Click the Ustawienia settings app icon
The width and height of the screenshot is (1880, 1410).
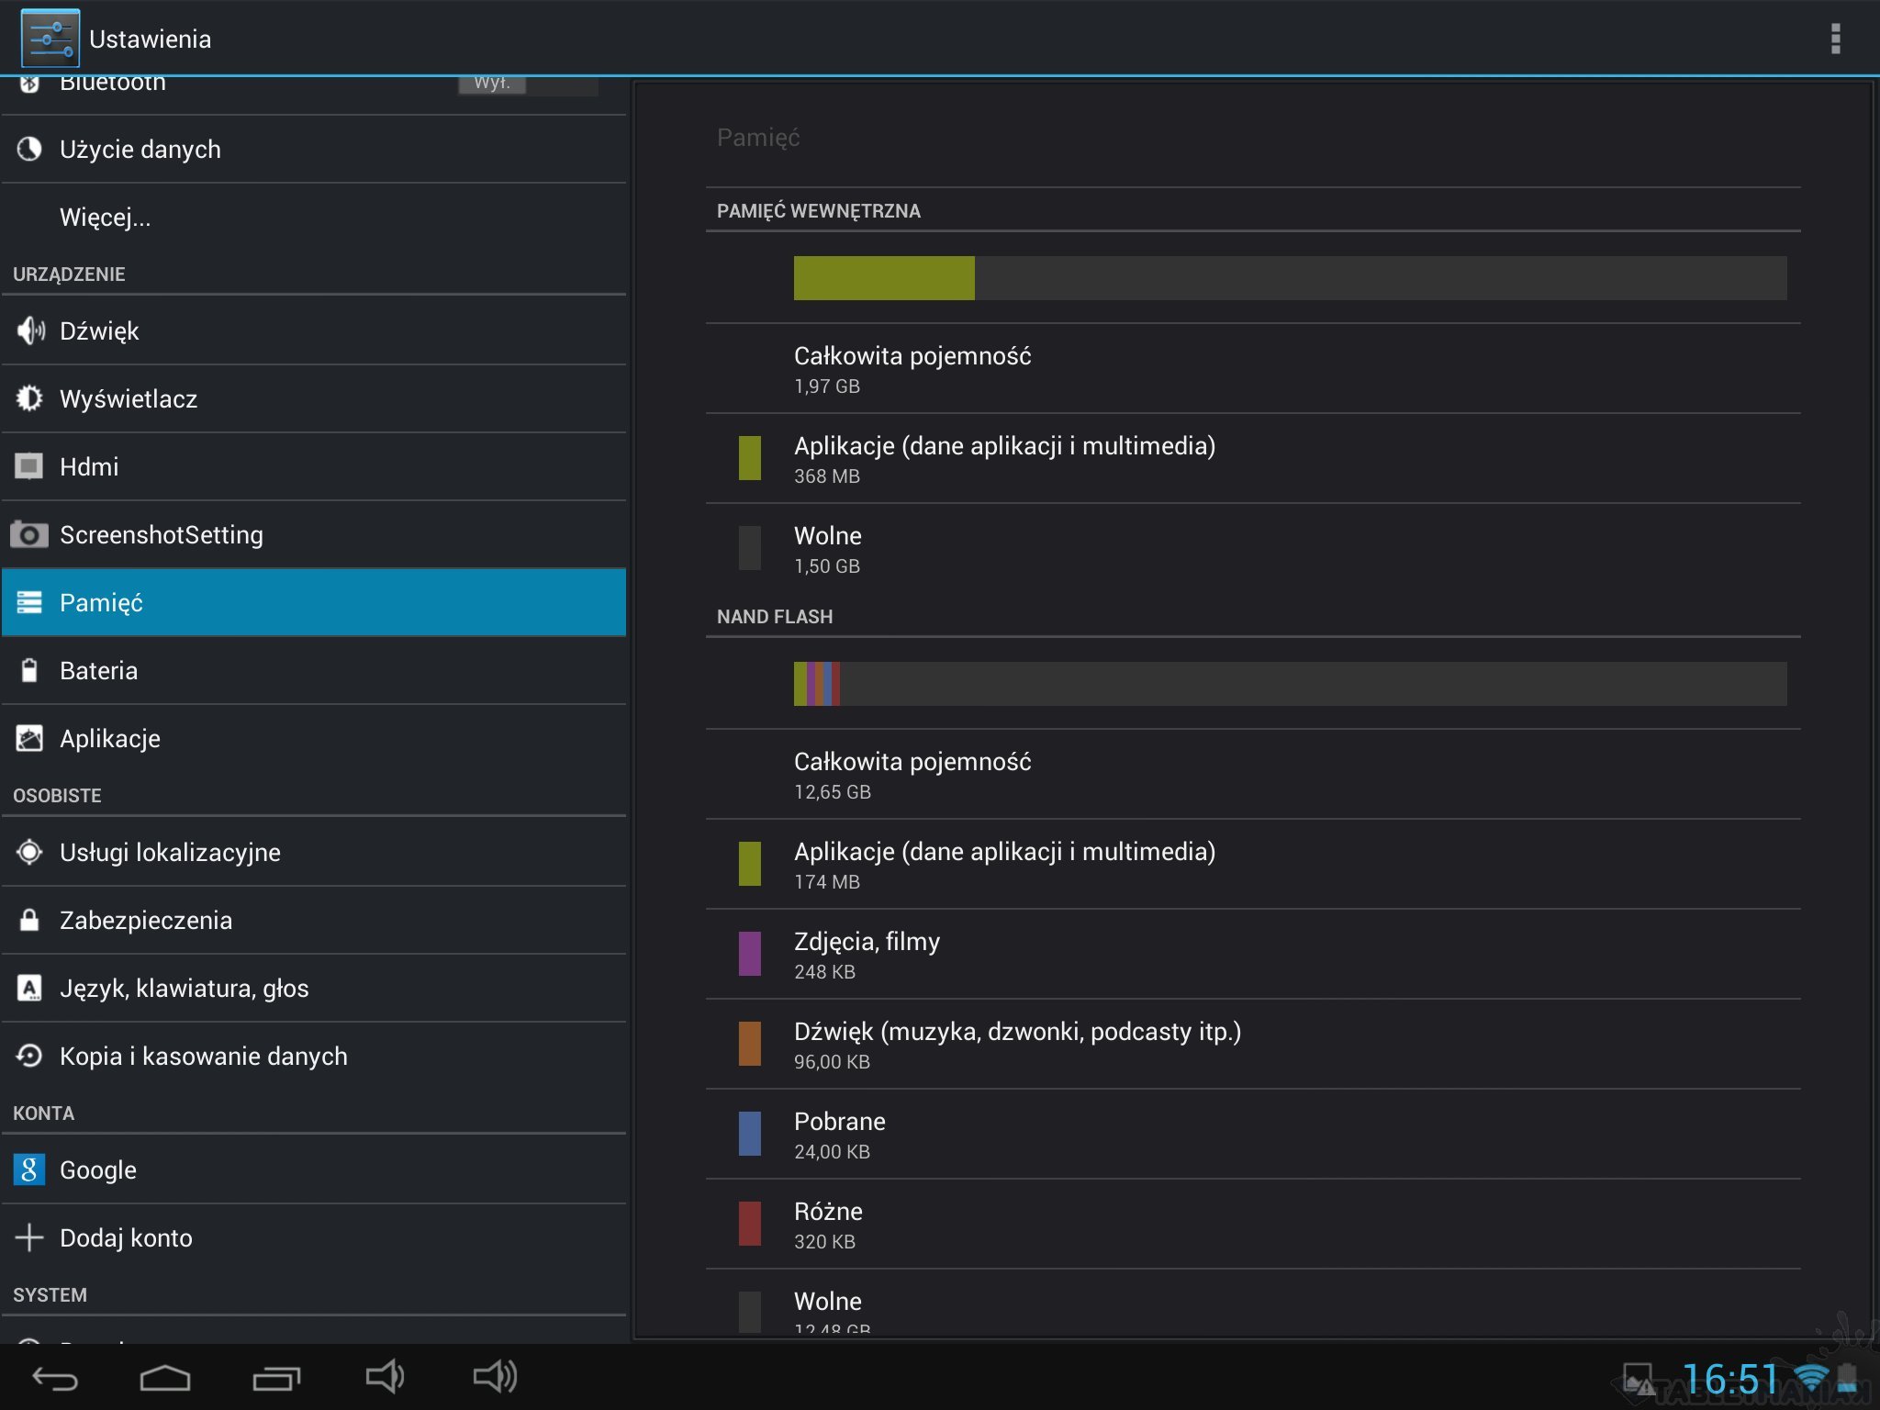[x=50, y=39]
